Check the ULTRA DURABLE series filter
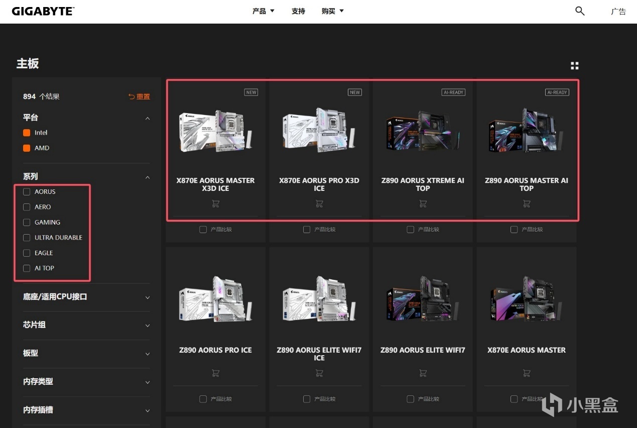This screenshot has height=428, width=637. pyautogui.click(x=27, y=238)
